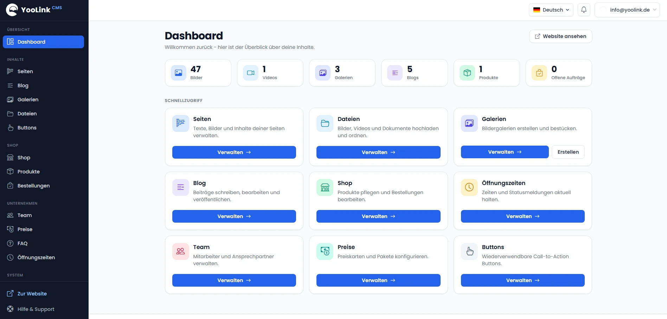Click Verwalten in the Team card

234,280
